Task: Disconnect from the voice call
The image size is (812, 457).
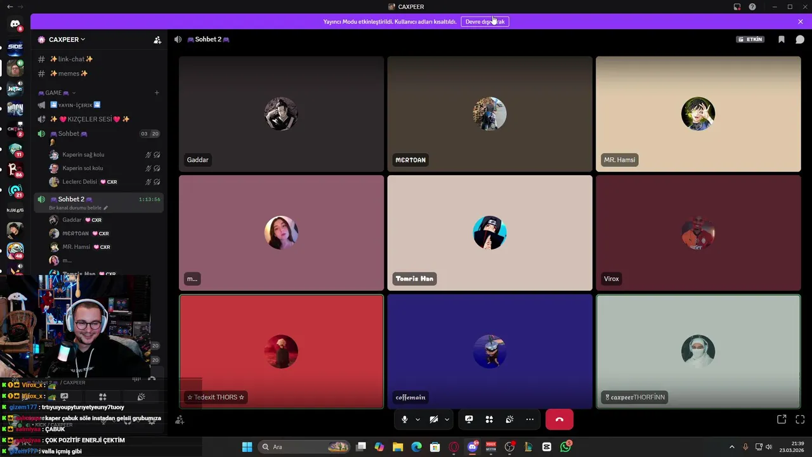Action: click(x=559, y=420)
